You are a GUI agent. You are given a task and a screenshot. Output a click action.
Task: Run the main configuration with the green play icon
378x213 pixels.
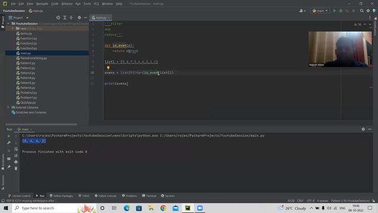point(334,11)
